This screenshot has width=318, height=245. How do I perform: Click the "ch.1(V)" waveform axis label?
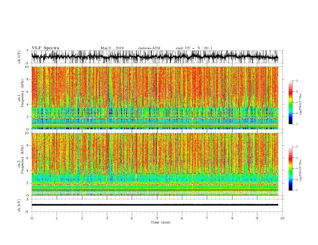[19, 57]
